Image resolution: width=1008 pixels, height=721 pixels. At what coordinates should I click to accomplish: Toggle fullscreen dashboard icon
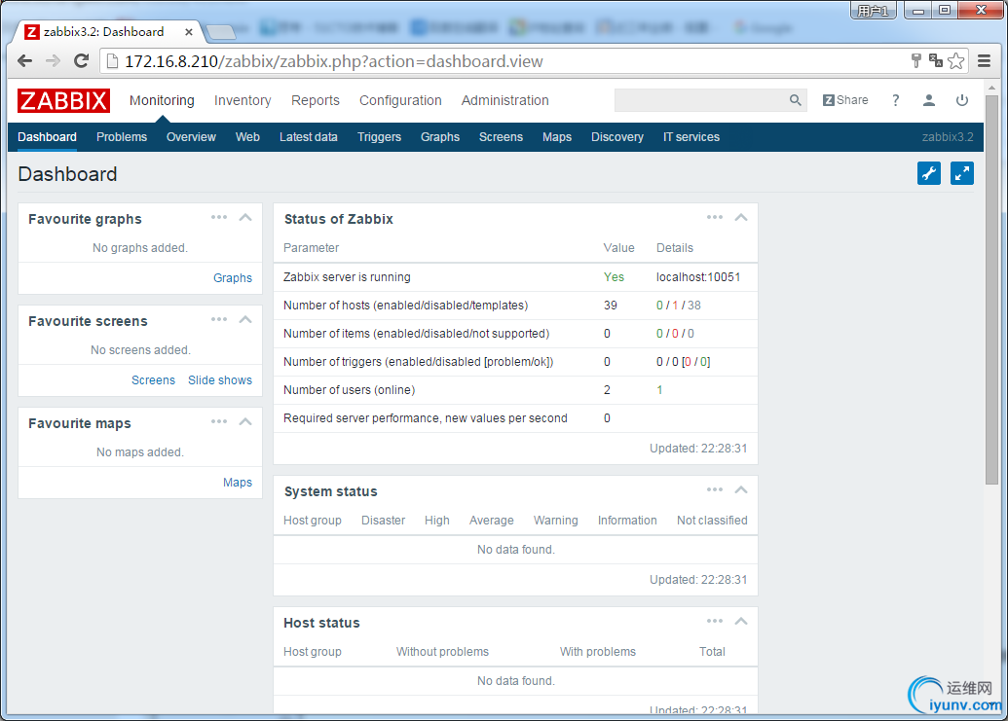(961, 173)
